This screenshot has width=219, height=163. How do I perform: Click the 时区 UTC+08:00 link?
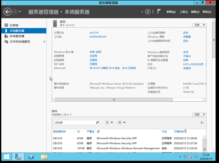[194, 64]
